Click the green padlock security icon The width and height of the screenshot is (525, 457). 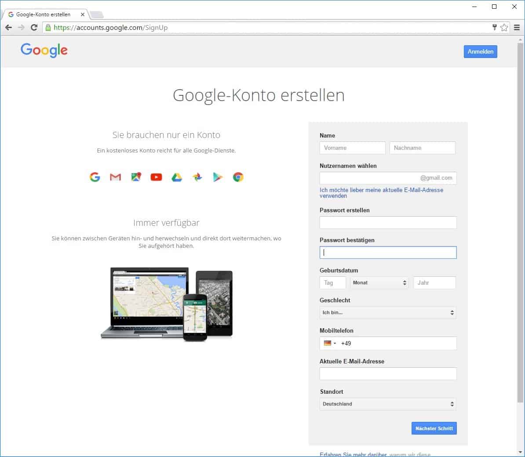(48, 27)
